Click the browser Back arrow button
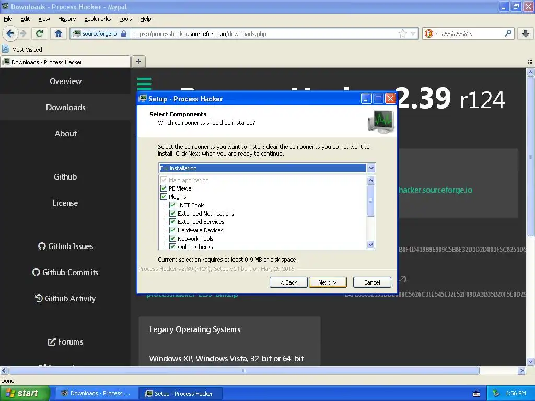Viewport: 535px width, 401px height. pyautogui.click(x=10, y=33)
